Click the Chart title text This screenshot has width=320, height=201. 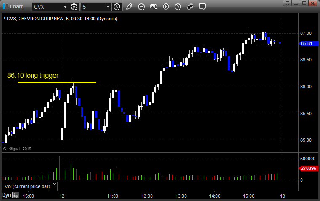[x=16, y=7]
